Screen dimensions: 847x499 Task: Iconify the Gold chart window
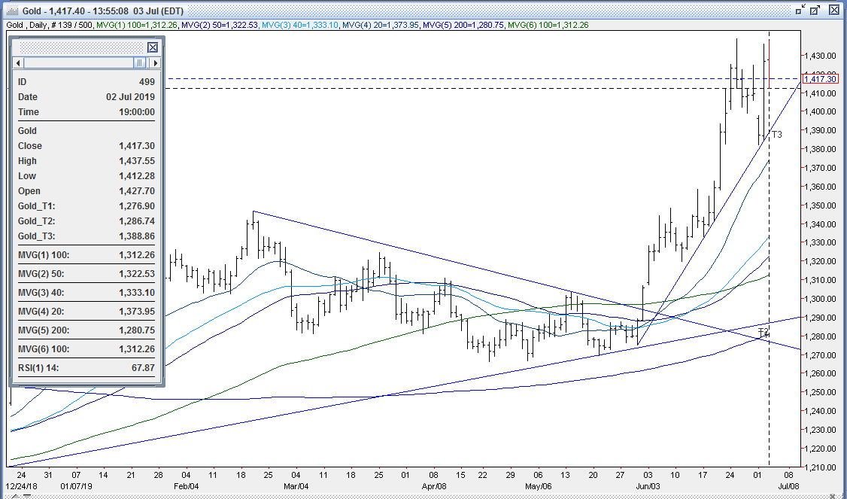(800, 10)
